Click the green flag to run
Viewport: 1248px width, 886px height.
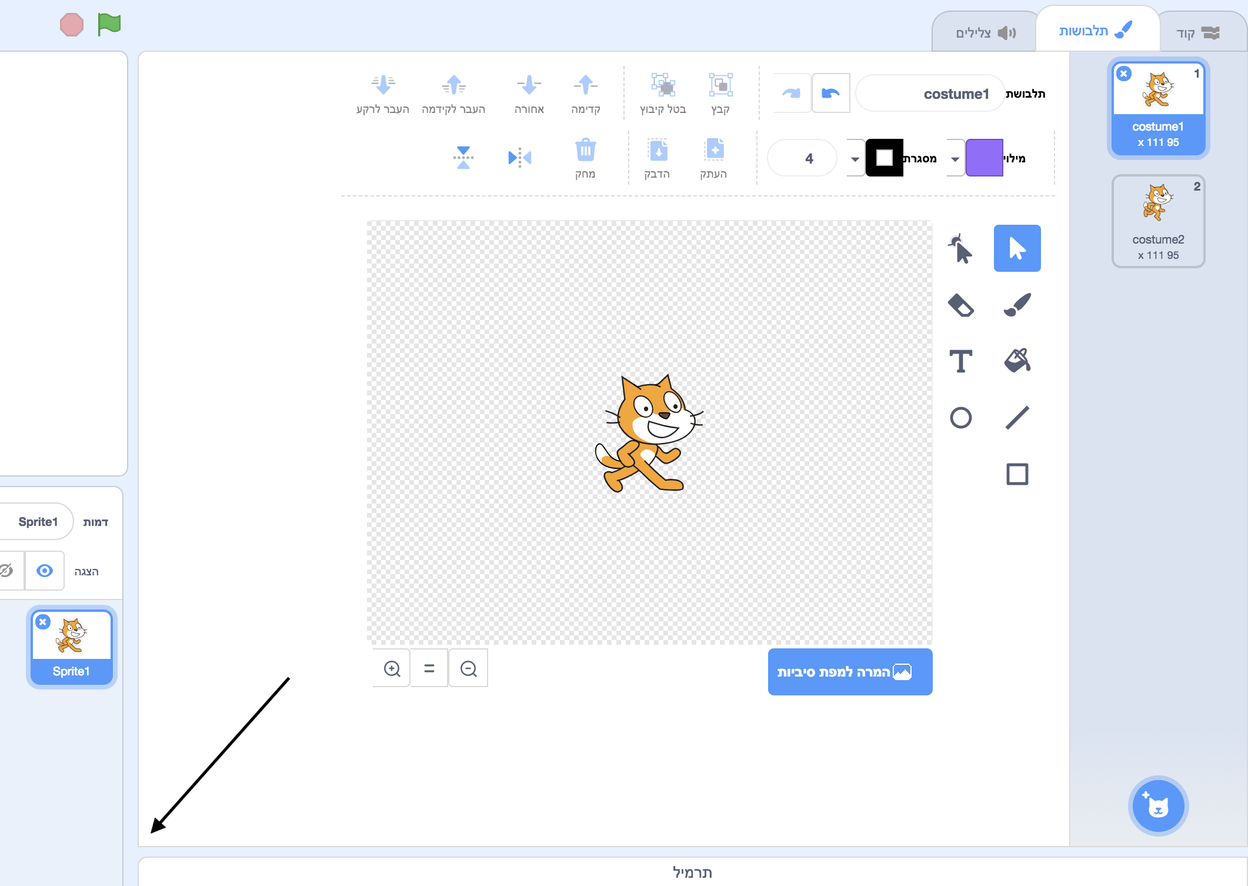109,25
